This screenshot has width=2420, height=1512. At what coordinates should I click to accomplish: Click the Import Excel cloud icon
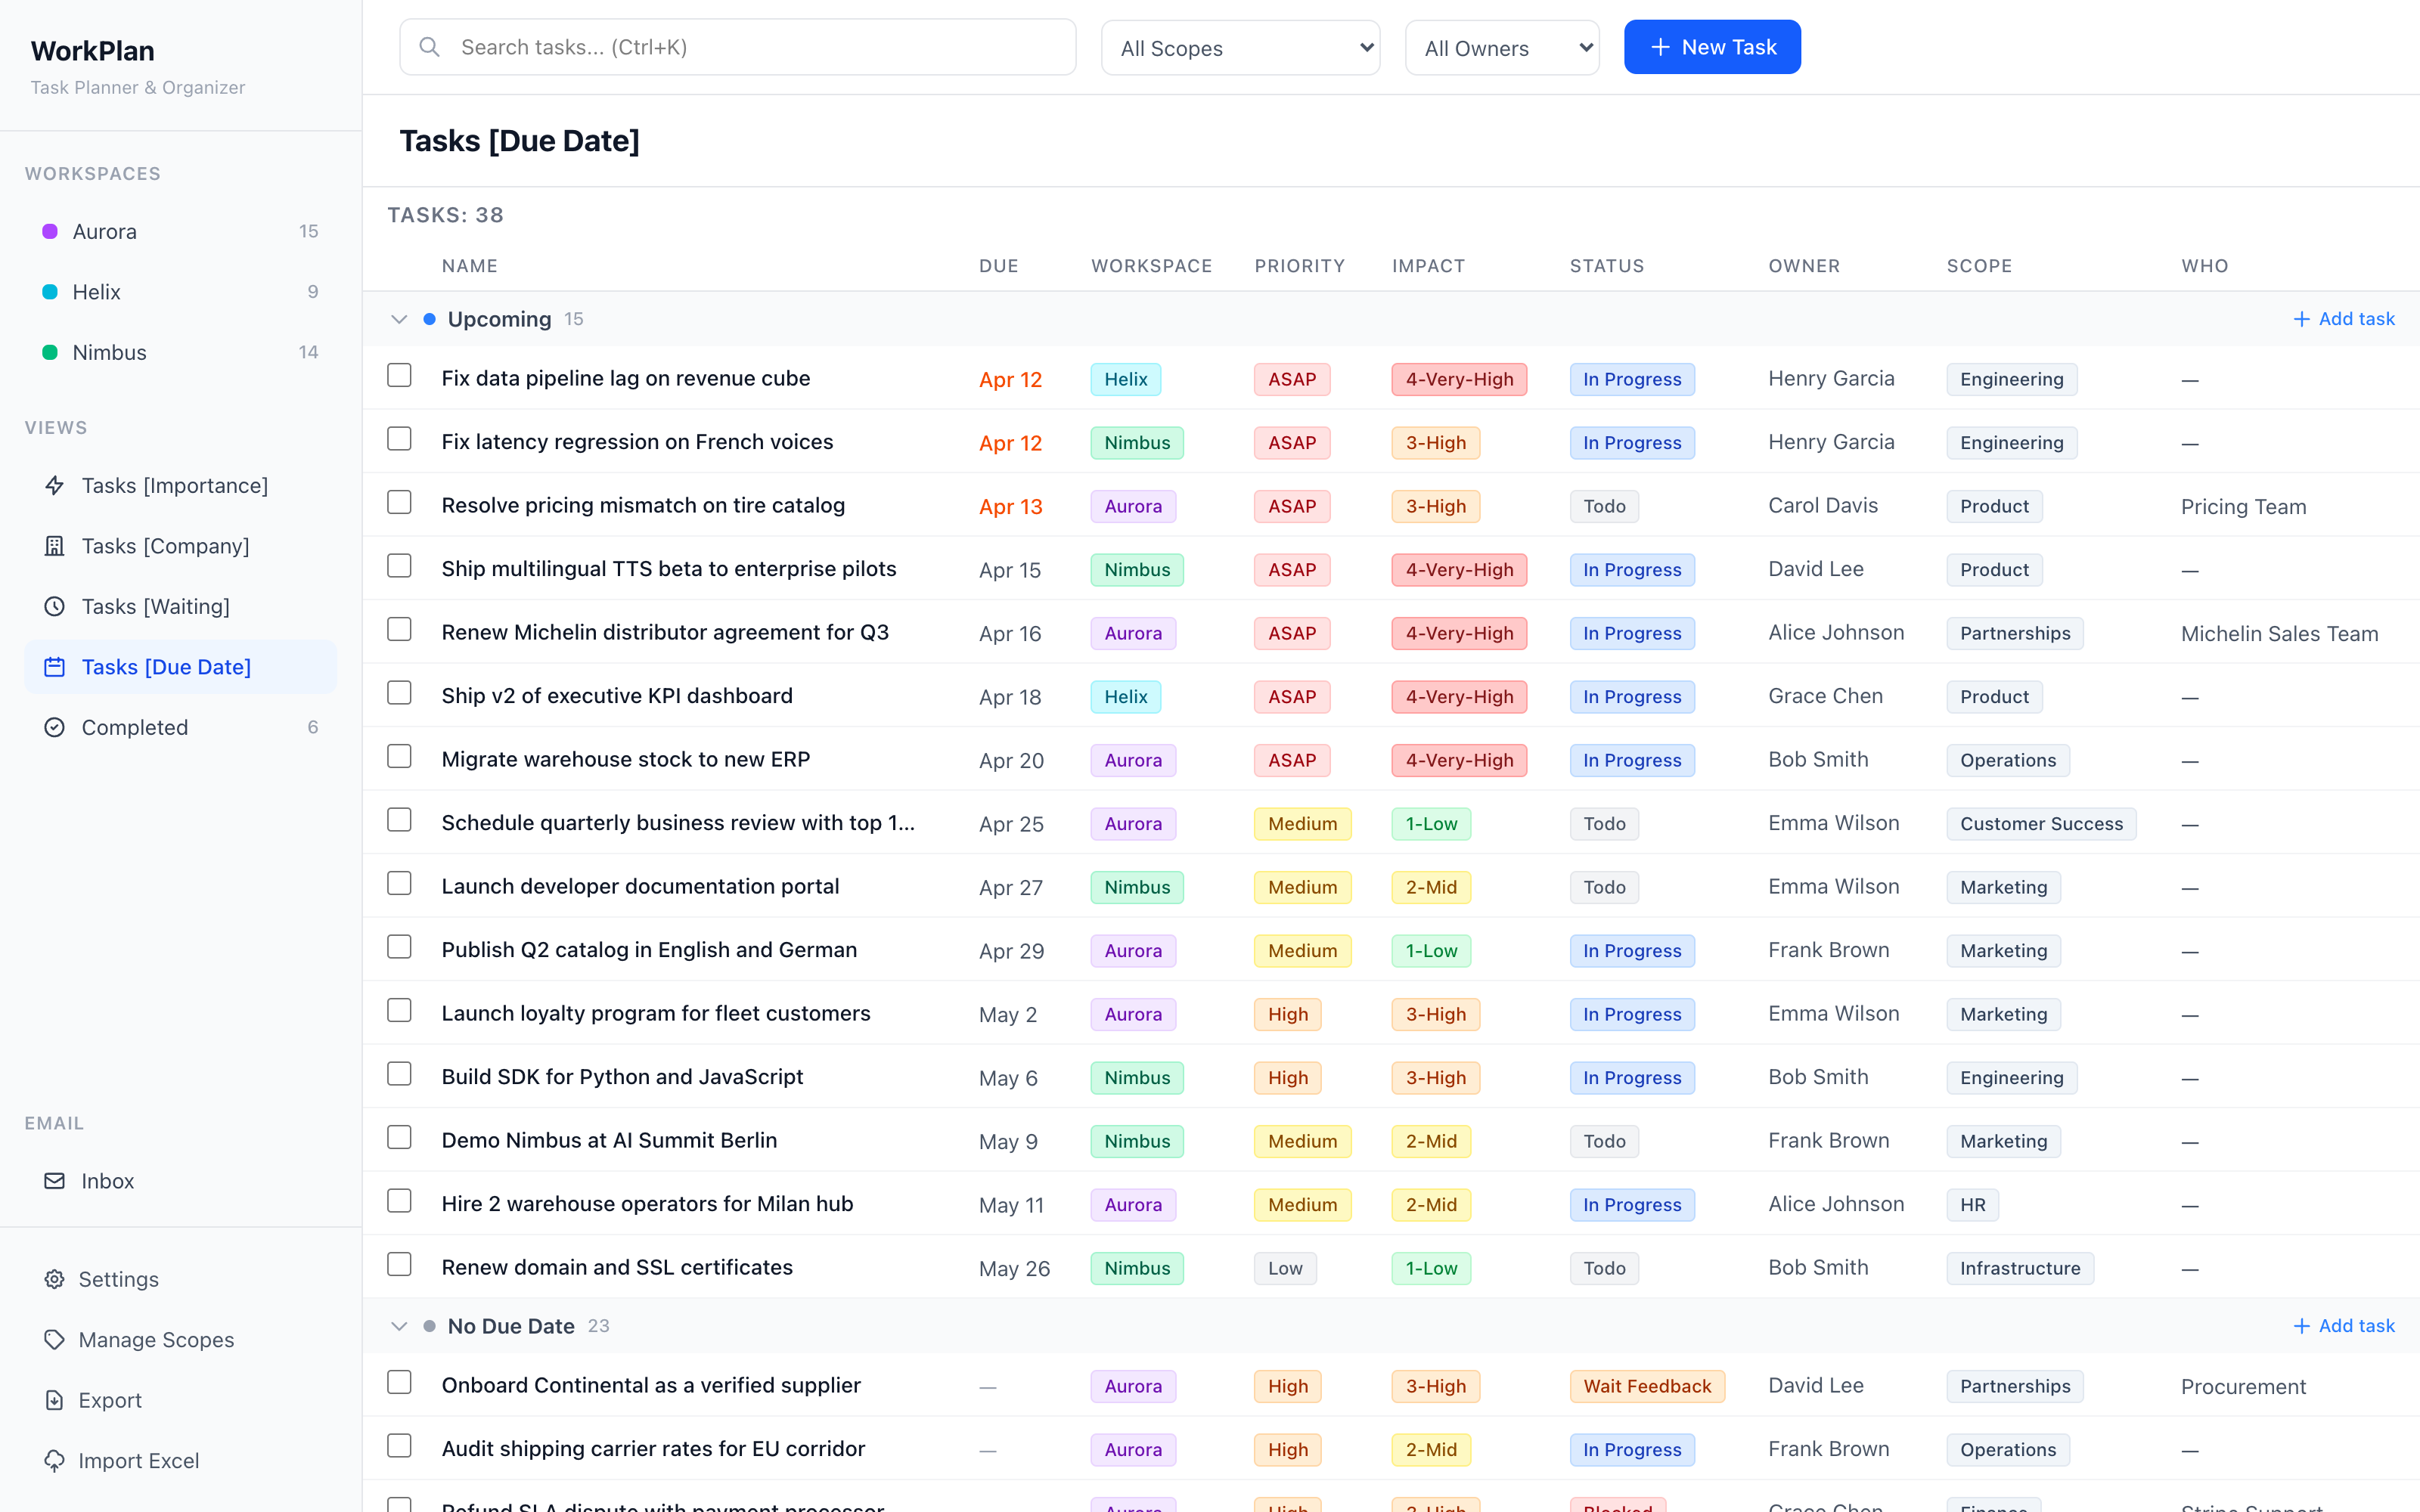point(54,1461)
